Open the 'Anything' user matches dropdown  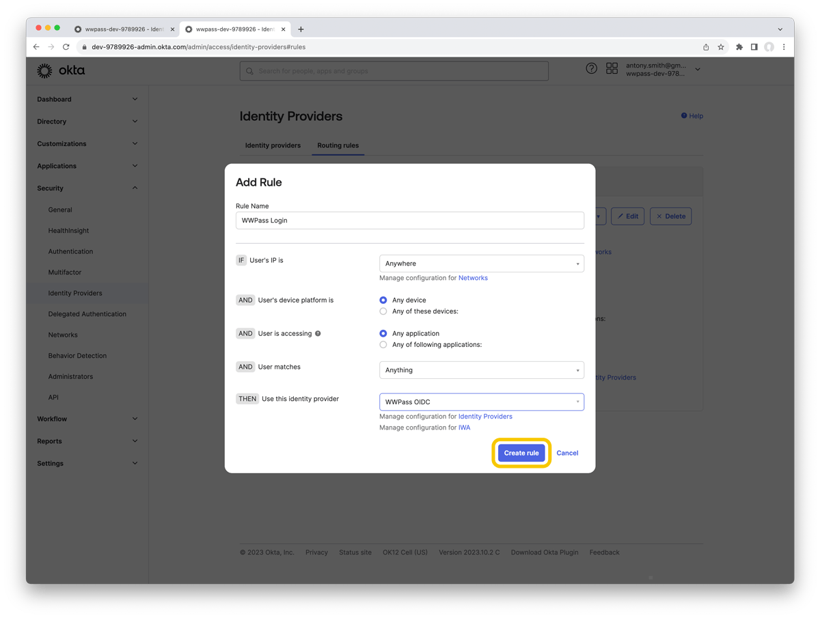tap(481, 369)
